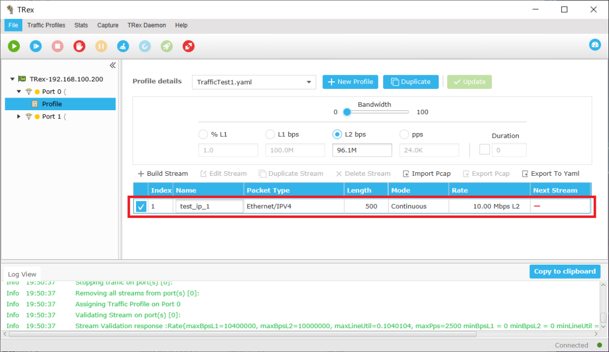This screenshot has width=609, height=352.
Task: Click the Length value 500 cell
Action: [366, 206]
